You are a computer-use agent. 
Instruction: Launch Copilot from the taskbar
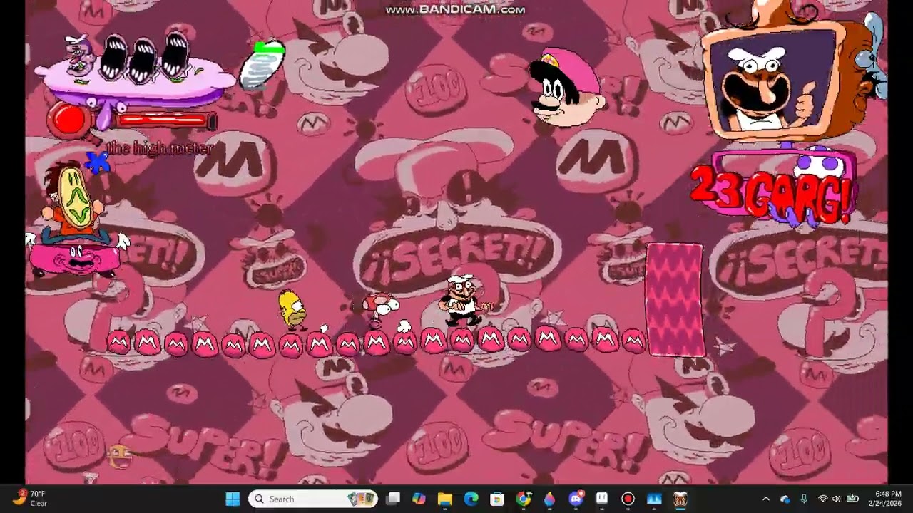419,499
